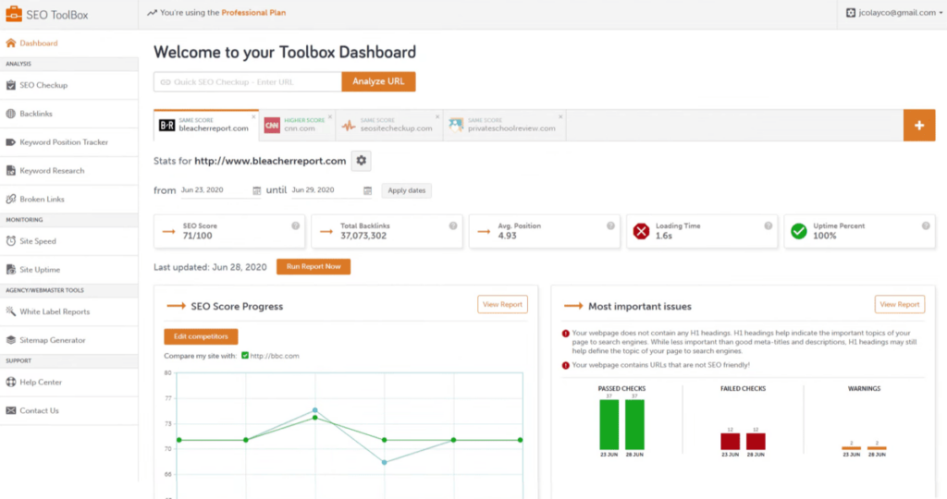Click the 23 JUN warnings orange bar
The width and height of the screenshot is (947, 499).
click(x=852, y=447)
